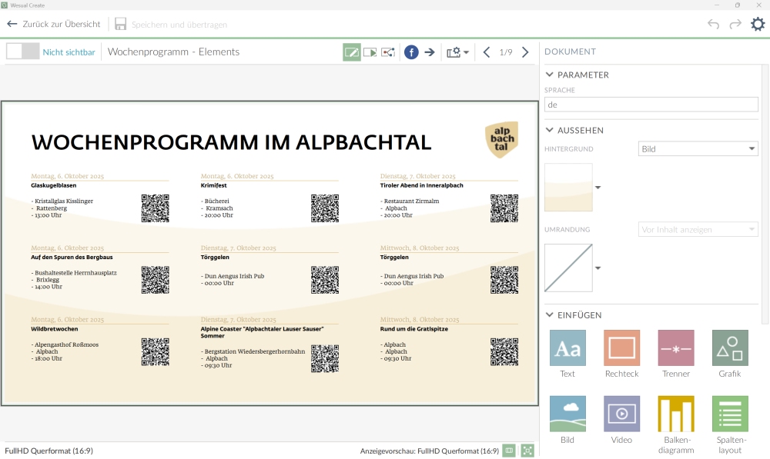This screenshot has width=770, height=459.
Task: Click Zurück zur Übersicht
Action: point(54,24)
